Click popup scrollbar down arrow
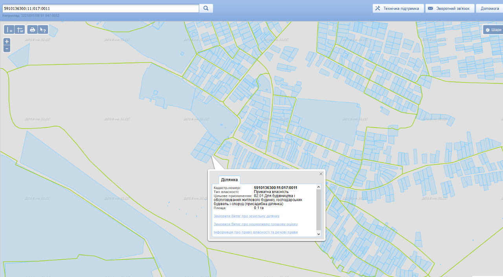This screenshot has width=503, height=277. [319, 234]
